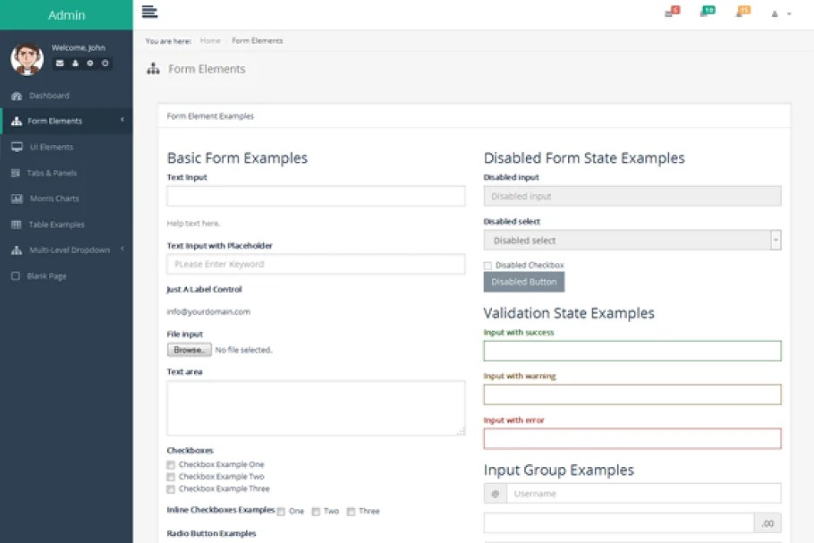Check the Checkbox Example One box
The image size is (814, 543).
tap(171, 465)
